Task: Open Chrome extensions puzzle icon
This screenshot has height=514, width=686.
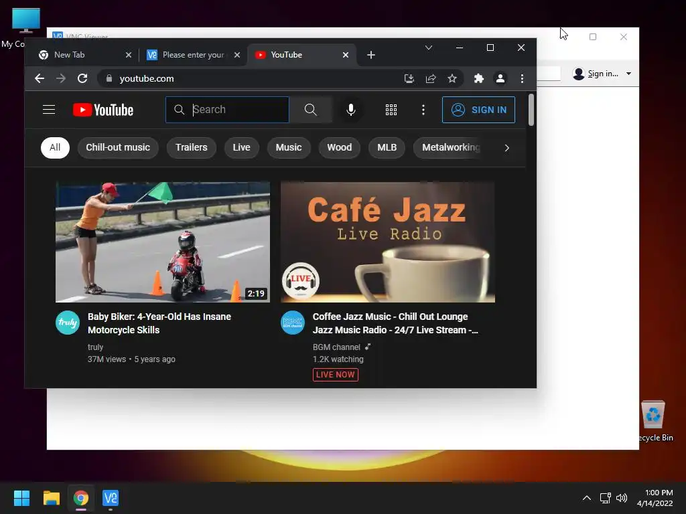Action: pyautogui.click(x=478, y=78)
